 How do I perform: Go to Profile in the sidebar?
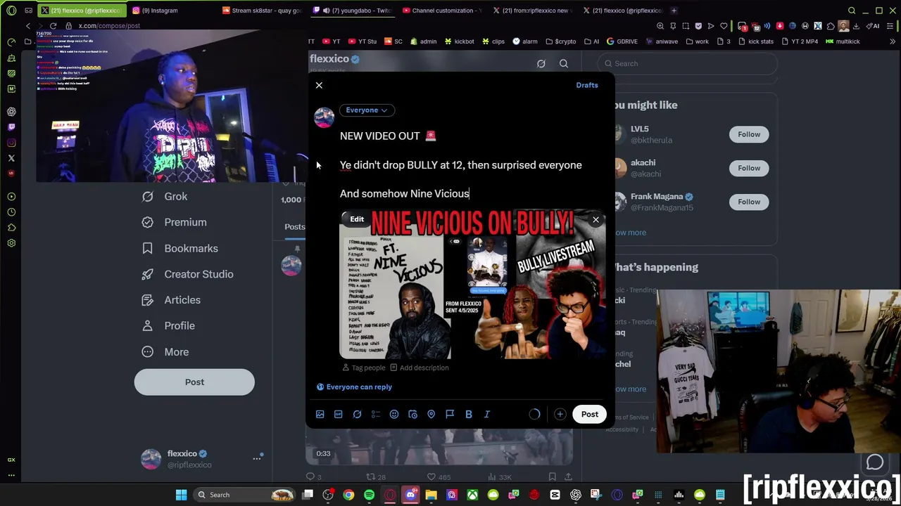170,326
